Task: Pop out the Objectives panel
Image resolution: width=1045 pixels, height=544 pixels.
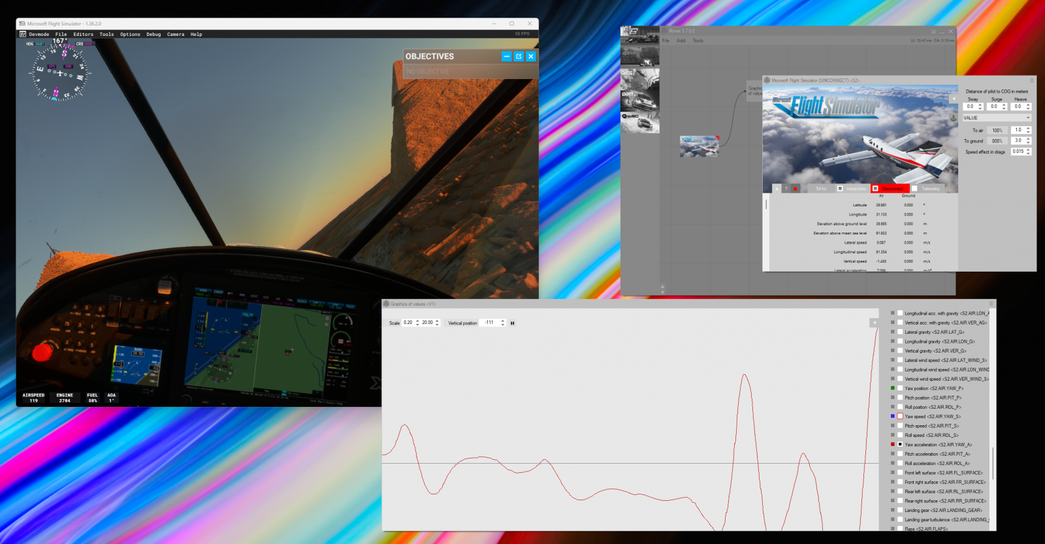Action: point(519,56)
